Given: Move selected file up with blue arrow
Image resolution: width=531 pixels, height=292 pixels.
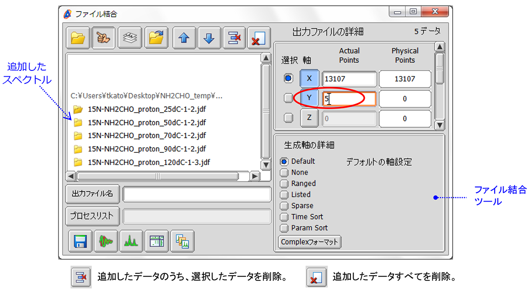Looking at the screenshot, I should 184,38.
